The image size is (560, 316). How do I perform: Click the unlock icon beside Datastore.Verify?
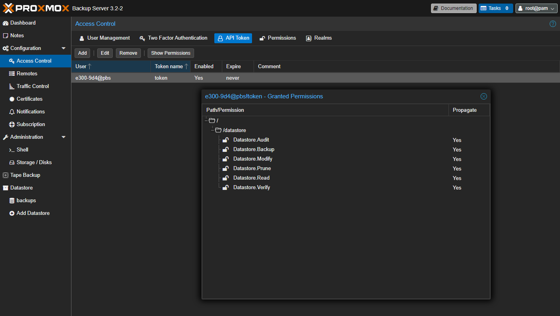[225, 187]
